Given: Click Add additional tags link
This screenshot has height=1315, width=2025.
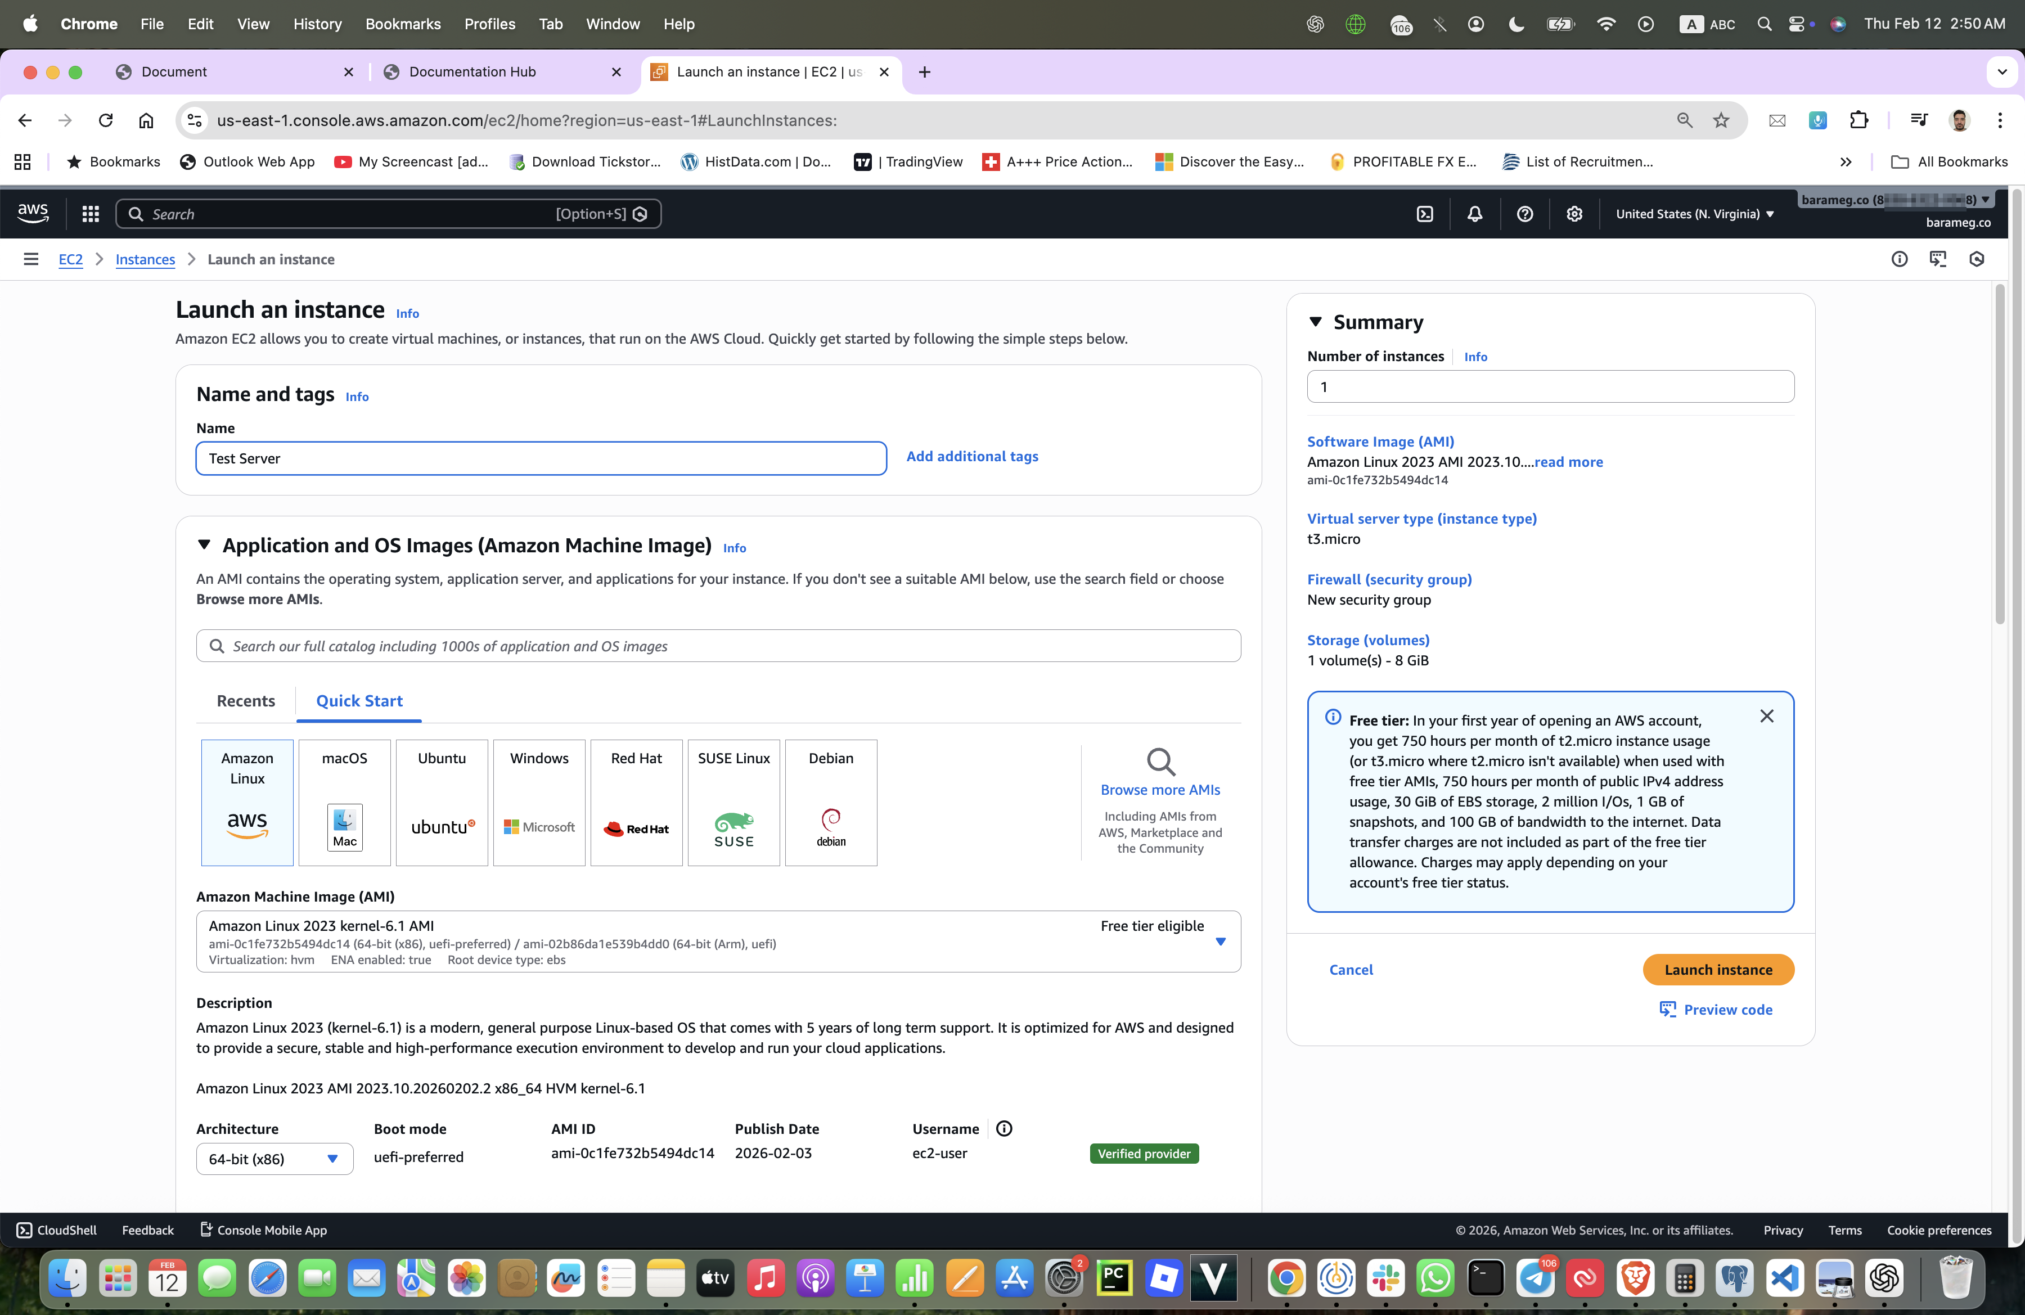Looking at the screenshot, I should point(971,456).
